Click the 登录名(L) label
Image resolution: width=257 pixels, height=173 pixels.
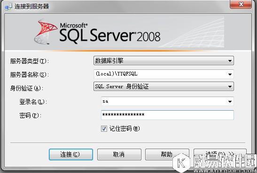coord(33,102)
